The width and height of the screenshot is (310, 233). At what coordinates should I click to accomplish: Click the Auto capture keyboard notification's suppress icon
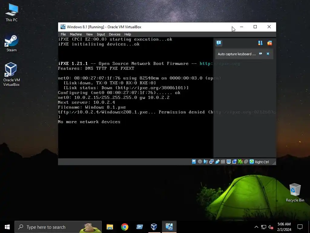coord(261,54)
